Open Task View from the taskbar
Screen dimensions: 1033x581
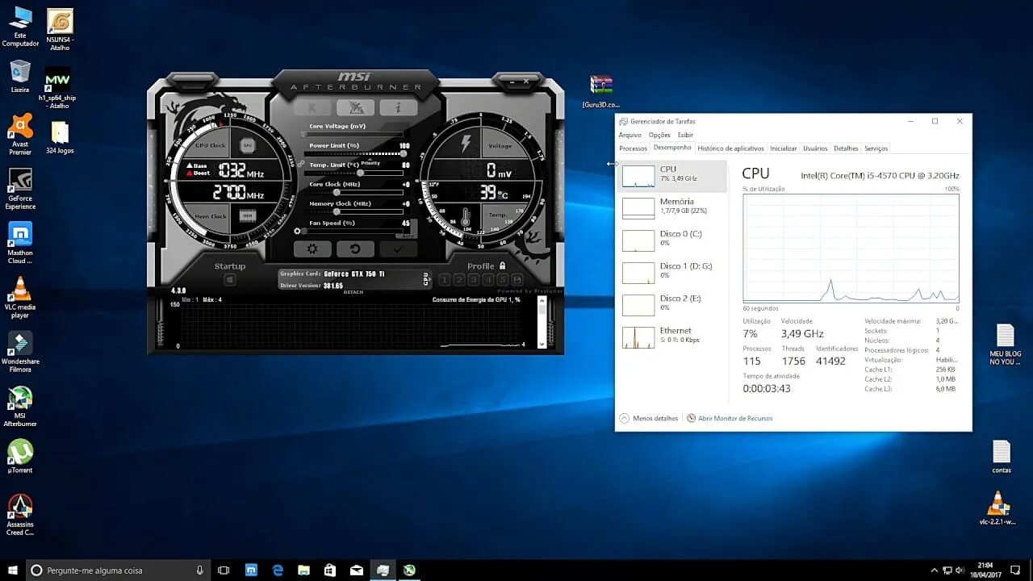click(224, 570)
